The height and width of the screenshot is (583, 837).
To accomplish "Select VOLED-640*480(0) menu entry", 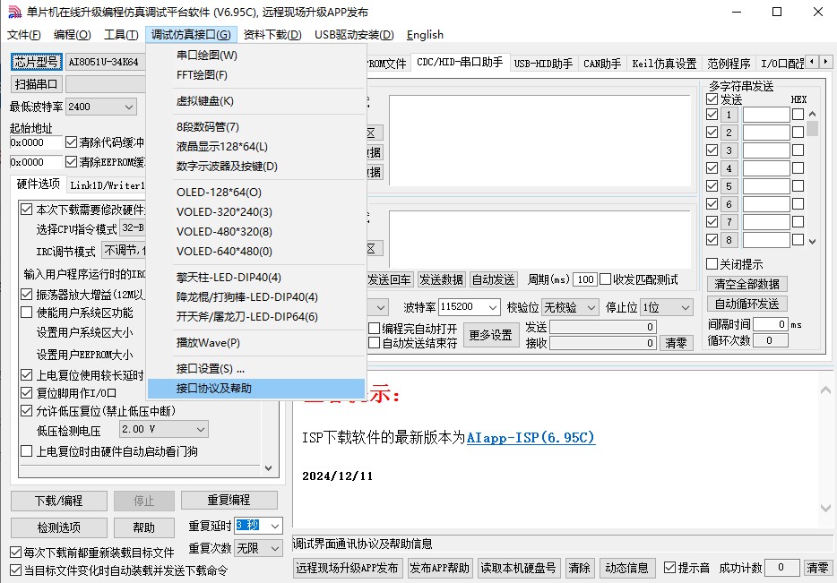I will (x=256, y=252).
